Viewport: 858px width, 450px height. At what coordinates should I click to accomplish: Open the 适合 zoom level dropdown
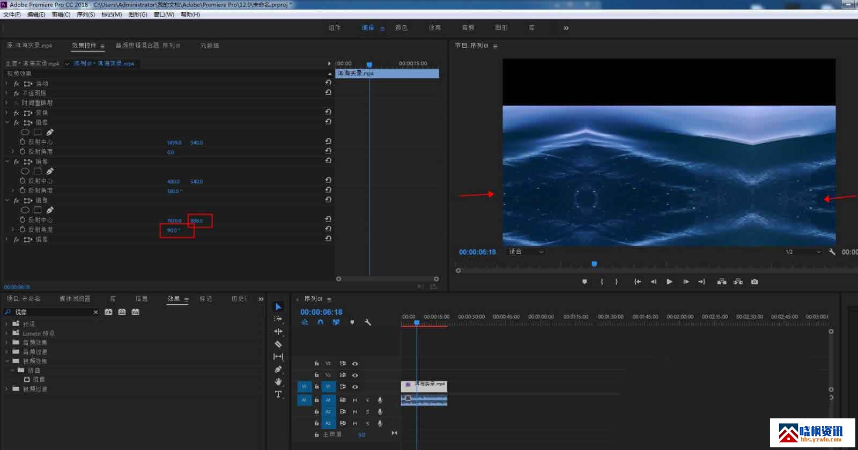tap(526, 252)
